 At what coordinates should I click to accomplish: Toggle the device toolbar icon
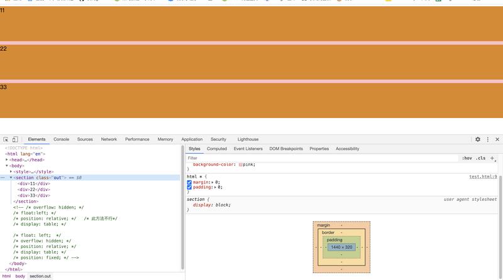(x=15, y=139)
